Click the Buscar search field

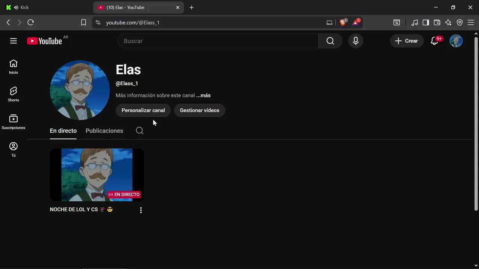coord(218,41)
